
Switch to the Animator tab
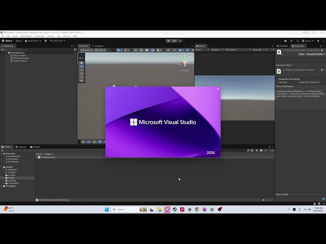pos(98,46)
